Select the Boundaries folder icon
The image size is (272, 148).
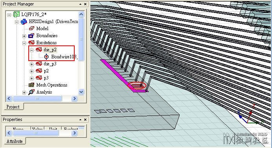[31, 36]
